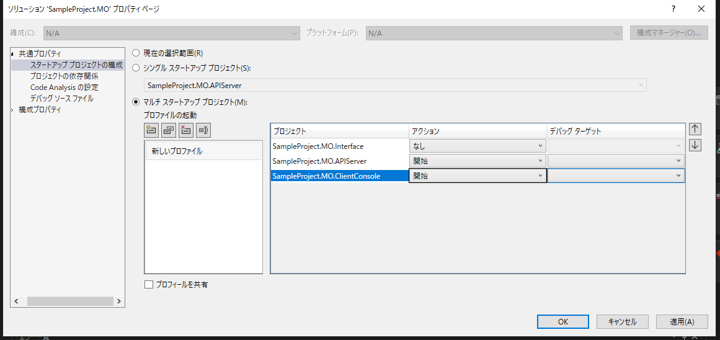The image size is (720, 340).
Task: Open action dropdown for SampleProject.MO.Interface
Action: click(478, 146)
